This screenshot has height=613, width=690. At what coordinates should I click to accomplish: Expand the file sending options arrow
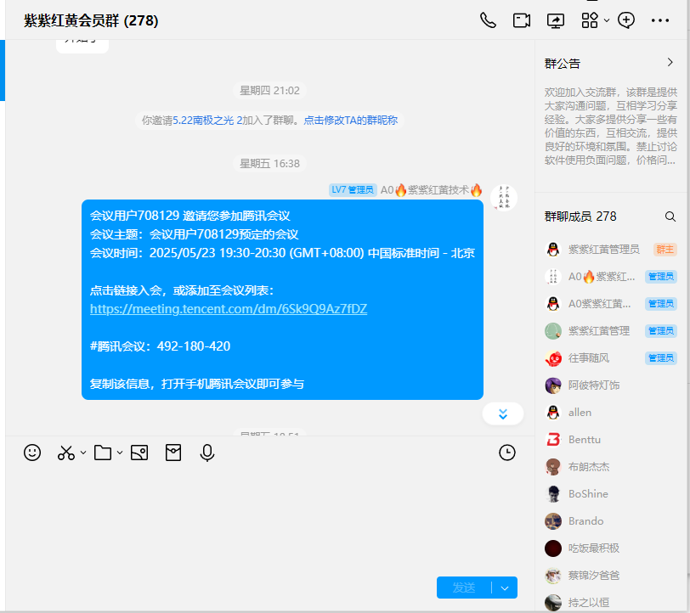[x=120, y=453]
